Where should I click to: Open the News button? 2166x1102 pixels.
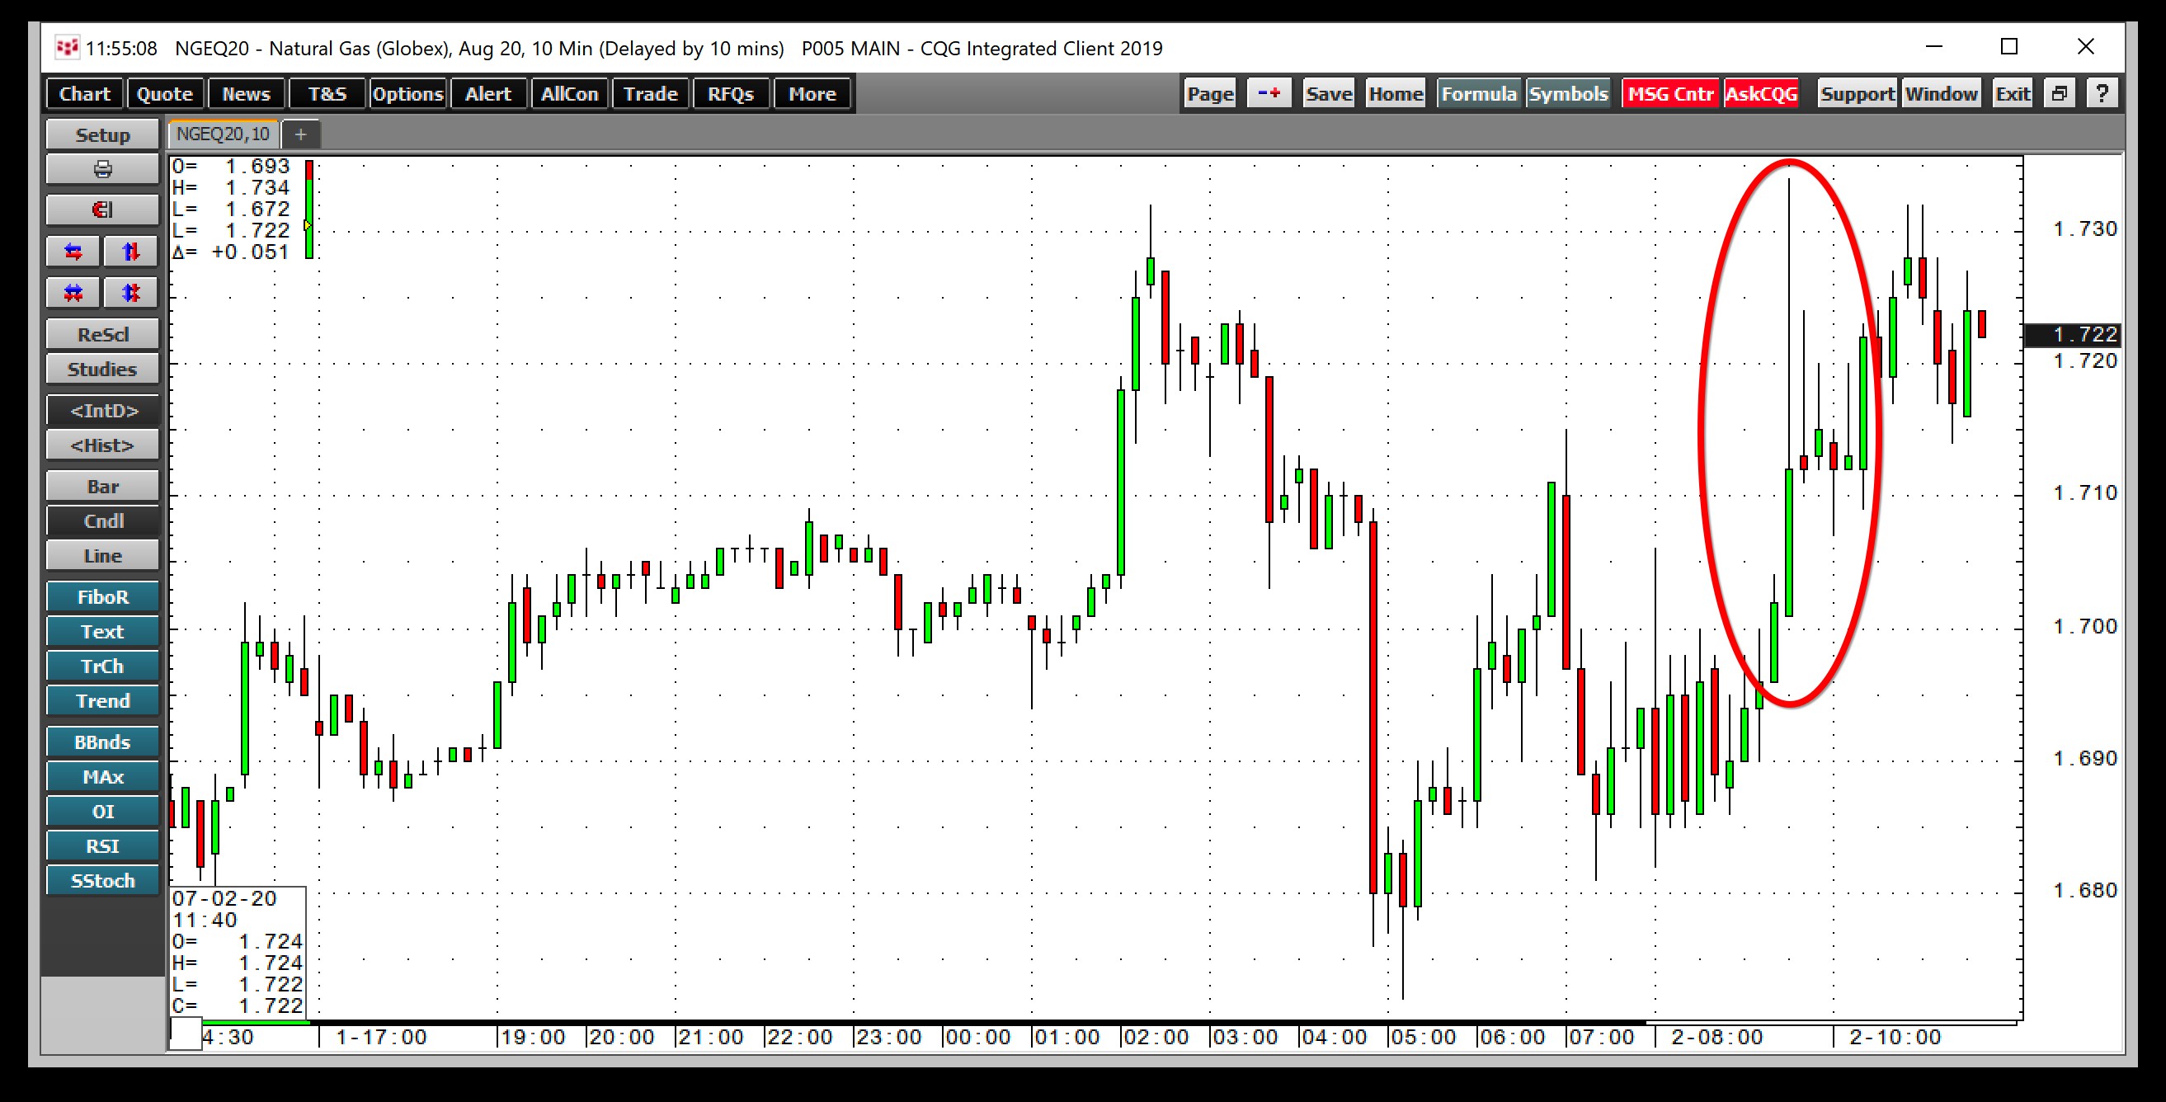coord(246,94)
